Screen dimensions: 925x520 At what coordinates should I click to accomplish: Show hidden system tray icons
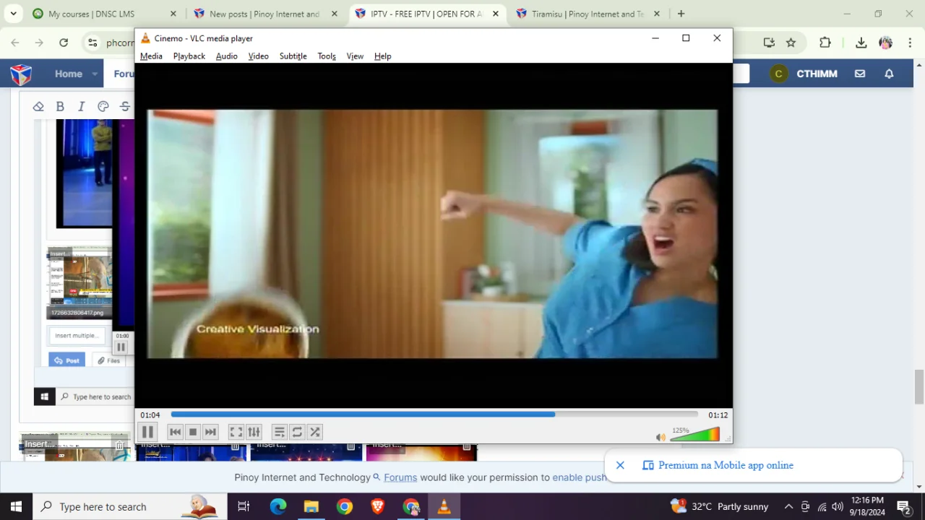pyautogui.click(x=788, y=506)
